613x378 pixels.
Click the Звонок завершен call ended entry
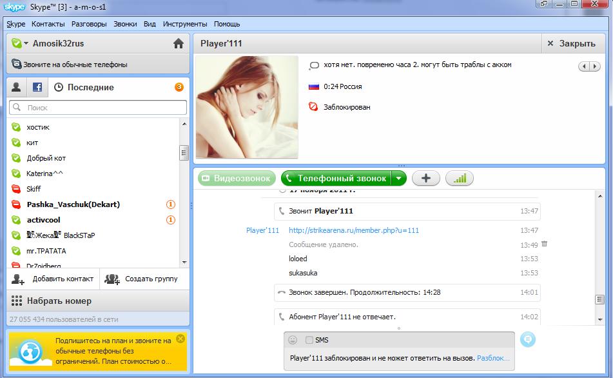[x=407, y=292]
